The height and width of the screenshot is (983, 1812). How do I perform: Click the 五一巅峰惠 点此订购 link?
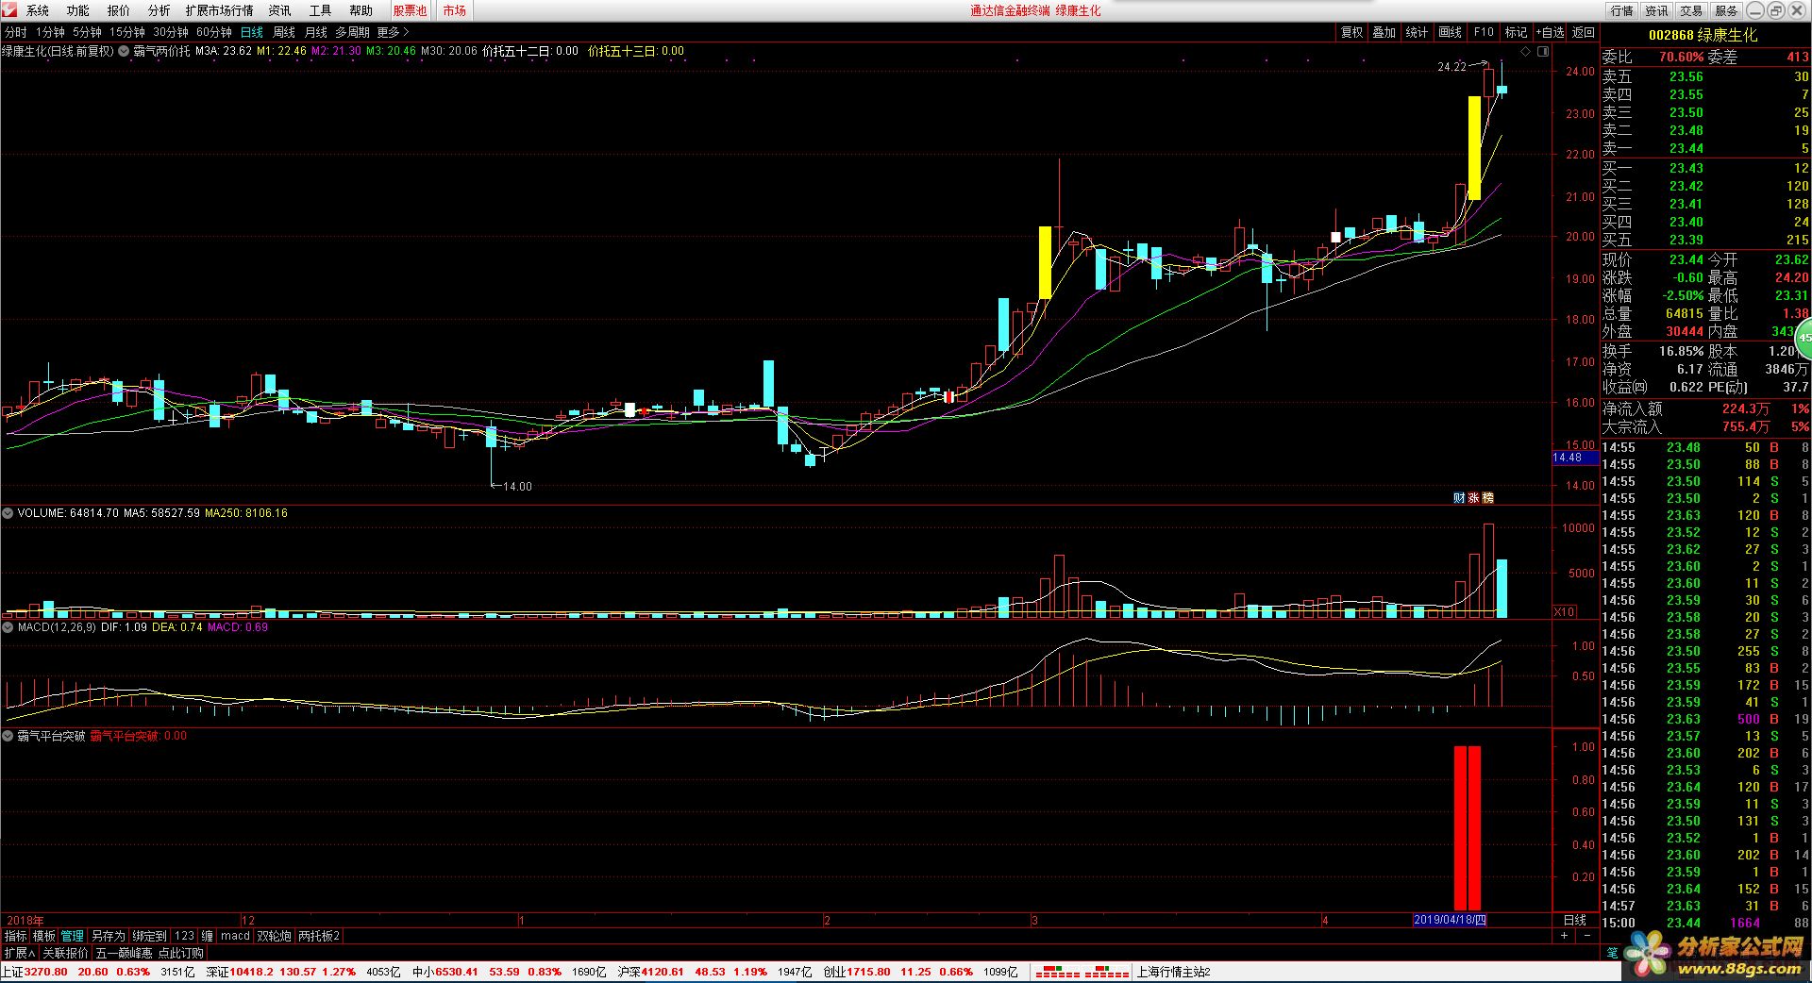point(149,953)
